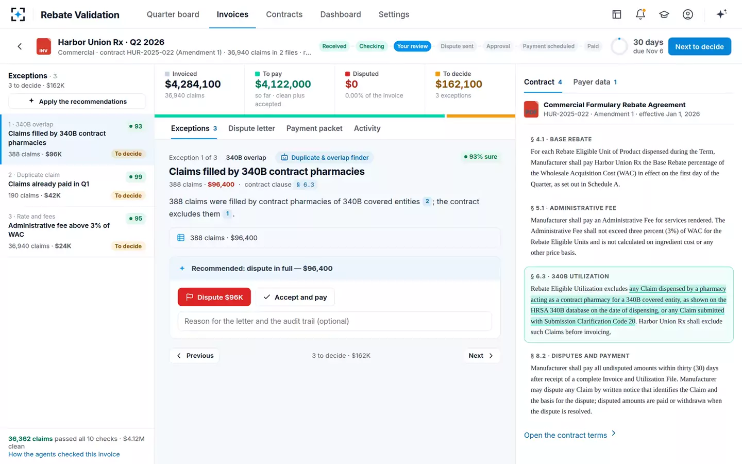Go back using the left chevron arrow

click(20, 46)
